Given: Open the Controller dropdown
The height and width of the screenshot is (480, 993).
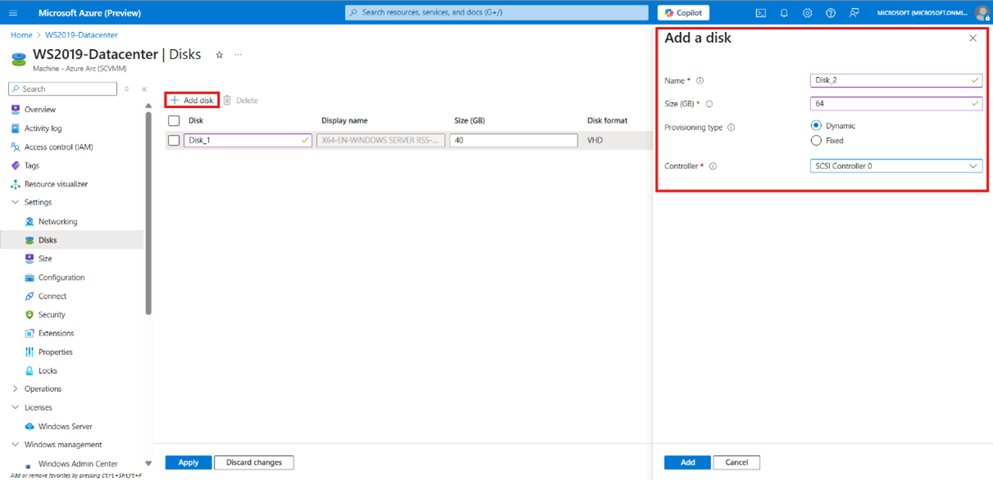Looking at the screenshot, I should (896, 166).
